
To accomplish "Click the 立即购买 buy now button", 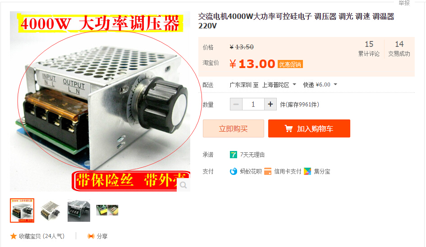I will pos(234,128).
